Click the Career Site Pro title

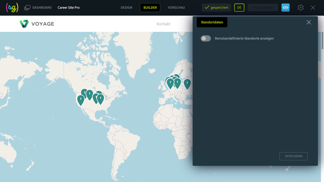click(69, 8)
